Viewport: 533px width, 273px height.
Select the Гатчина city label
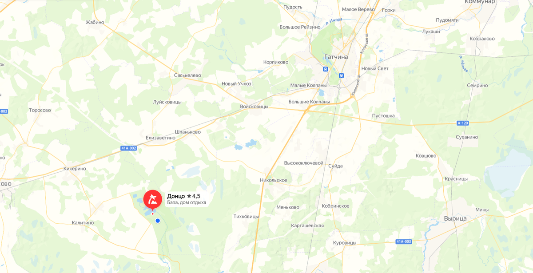(x=336, y=57)
